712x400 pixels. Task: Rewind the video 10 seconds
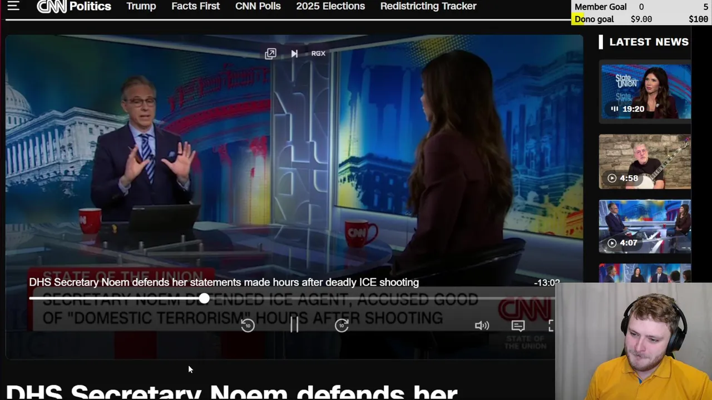pyautogui.click(x=248, y=326)
